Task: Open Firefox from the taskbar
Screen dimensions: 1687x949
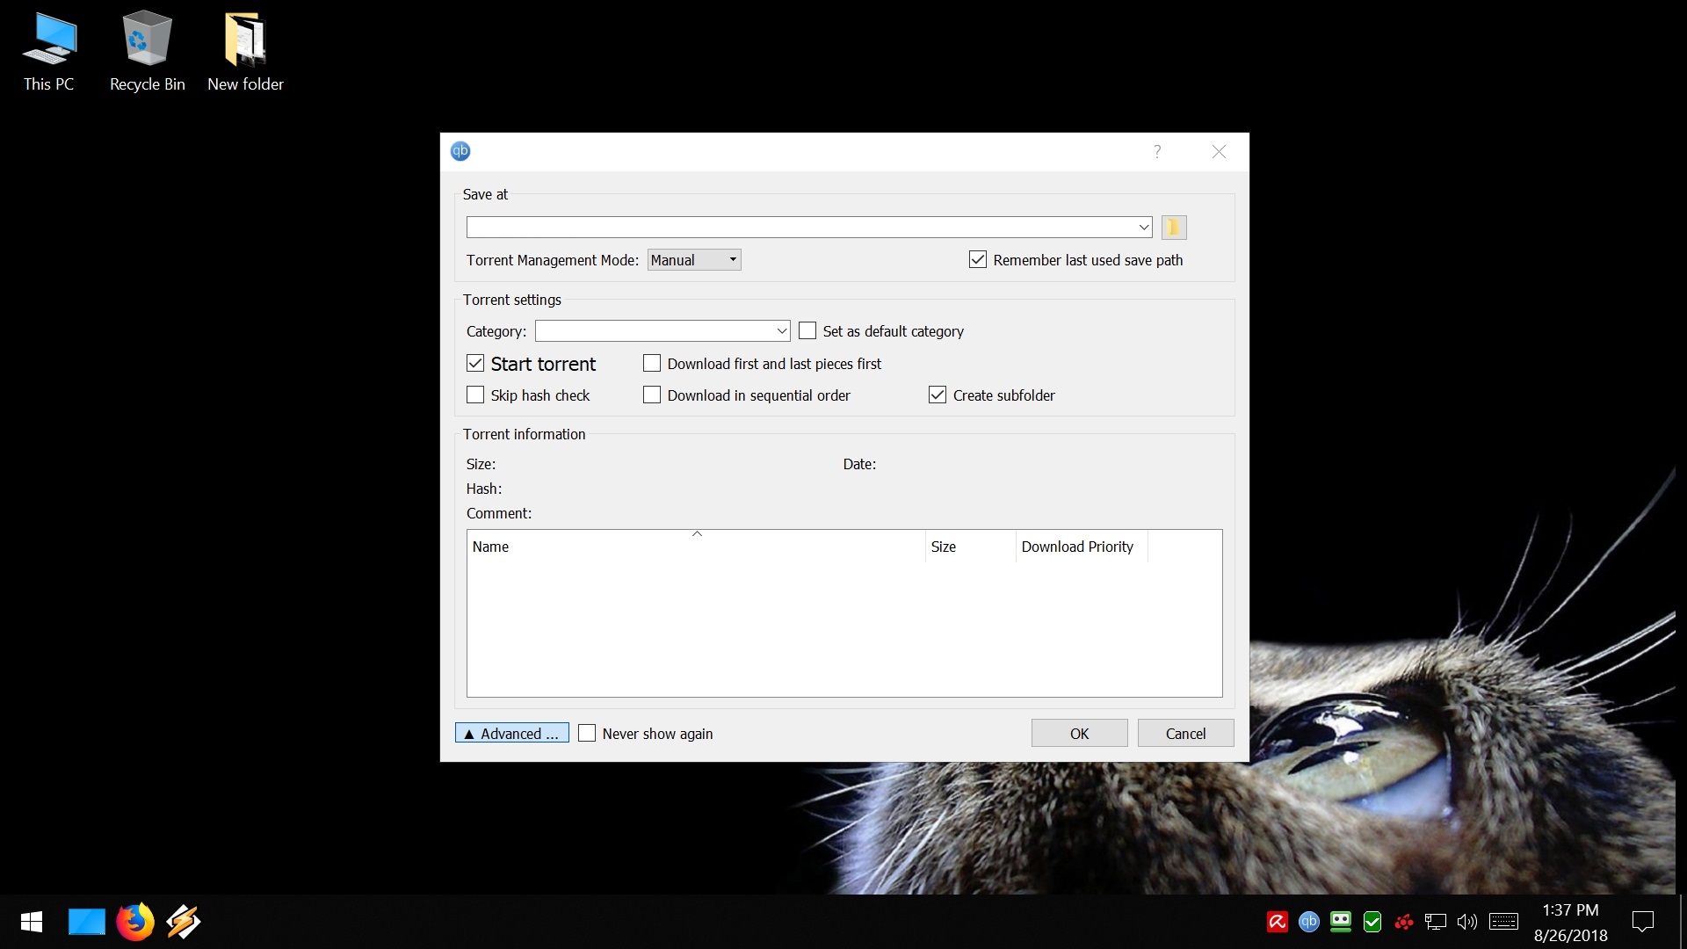Action: [x=135, y=922]
